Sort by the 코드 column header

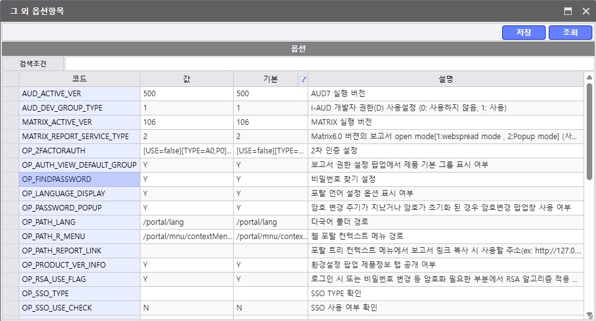[x=79, y=79]
